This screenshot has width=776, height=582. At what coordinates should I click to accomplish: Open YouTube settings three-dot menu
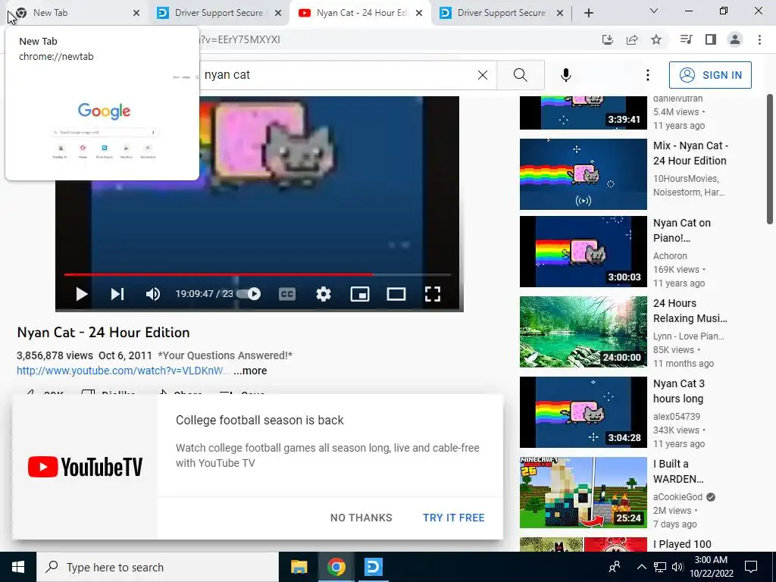pos(647,75)
